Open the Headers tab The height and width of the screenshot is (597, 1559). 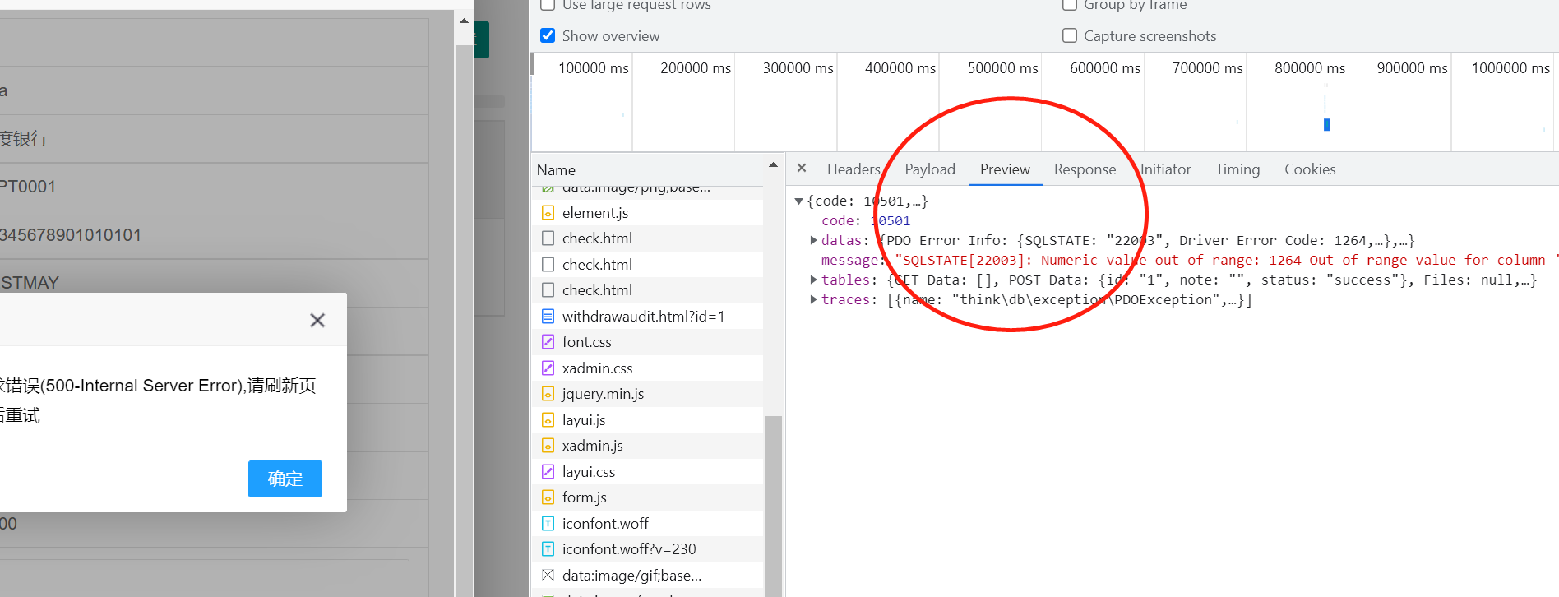tap(854, 169)
